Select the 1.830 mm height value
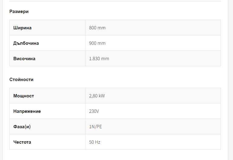This screenshot has height=160, width=233. tap(99, 59)
